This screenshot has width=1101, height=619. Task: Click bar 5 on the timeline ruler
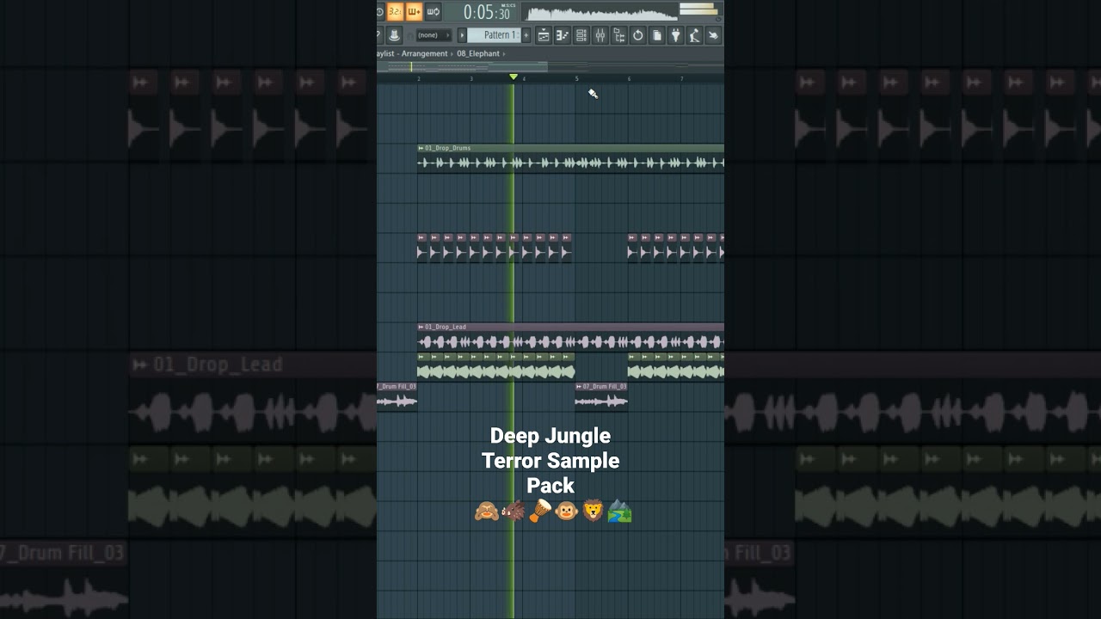(576, 78)
